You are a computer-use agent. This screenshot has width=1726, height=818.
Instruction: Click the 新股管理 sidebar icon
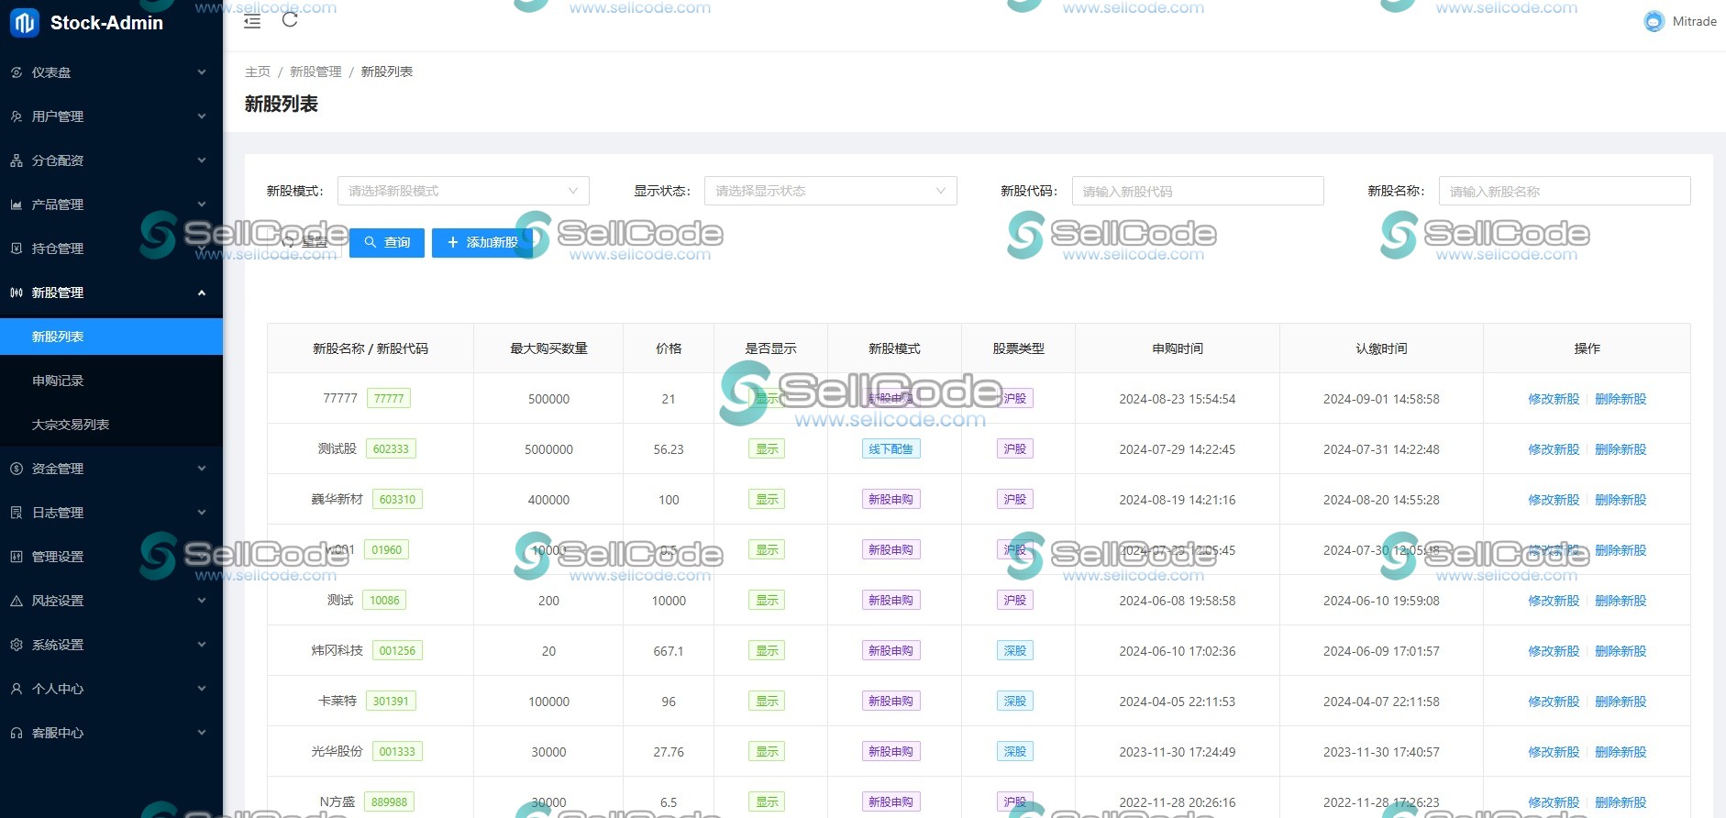pos(17,293)
